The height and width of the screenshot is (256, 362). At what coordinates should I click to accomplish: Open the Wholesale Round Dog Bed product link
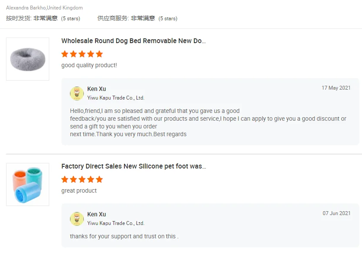click(x=133, y=41)
